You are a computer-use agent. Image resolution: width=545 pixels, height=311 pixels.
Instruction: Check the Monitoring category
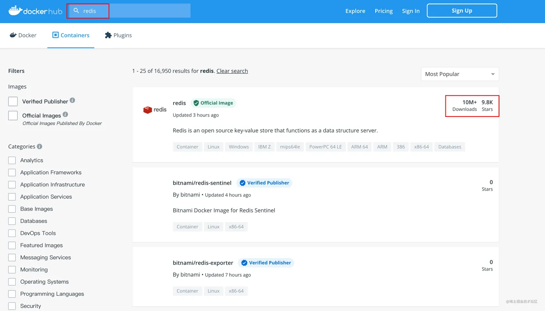coord(12,270)
